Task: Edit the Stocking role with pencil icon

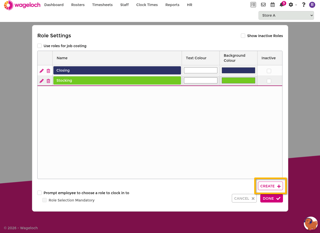Action: pos(42,81)
